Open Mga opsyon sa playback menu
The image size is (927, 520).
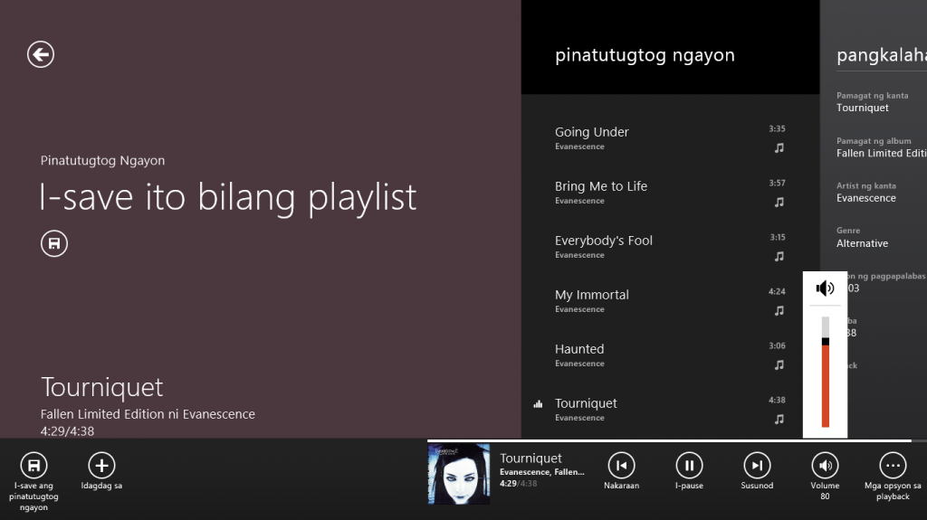pyautogui.click(x=893, y=465)
